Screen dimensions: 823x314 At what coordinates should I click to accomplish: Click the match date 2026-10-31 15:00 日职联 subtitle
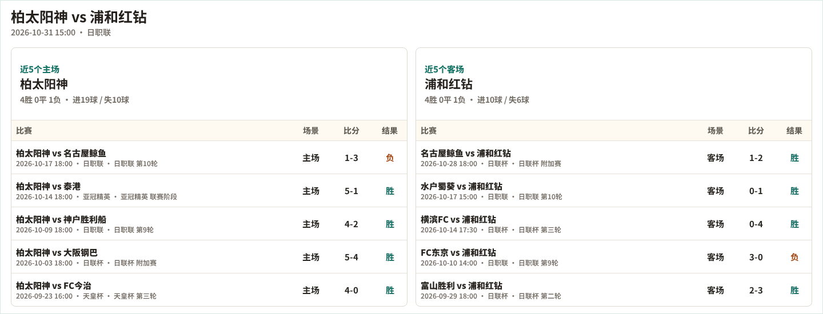click(61, 33)
